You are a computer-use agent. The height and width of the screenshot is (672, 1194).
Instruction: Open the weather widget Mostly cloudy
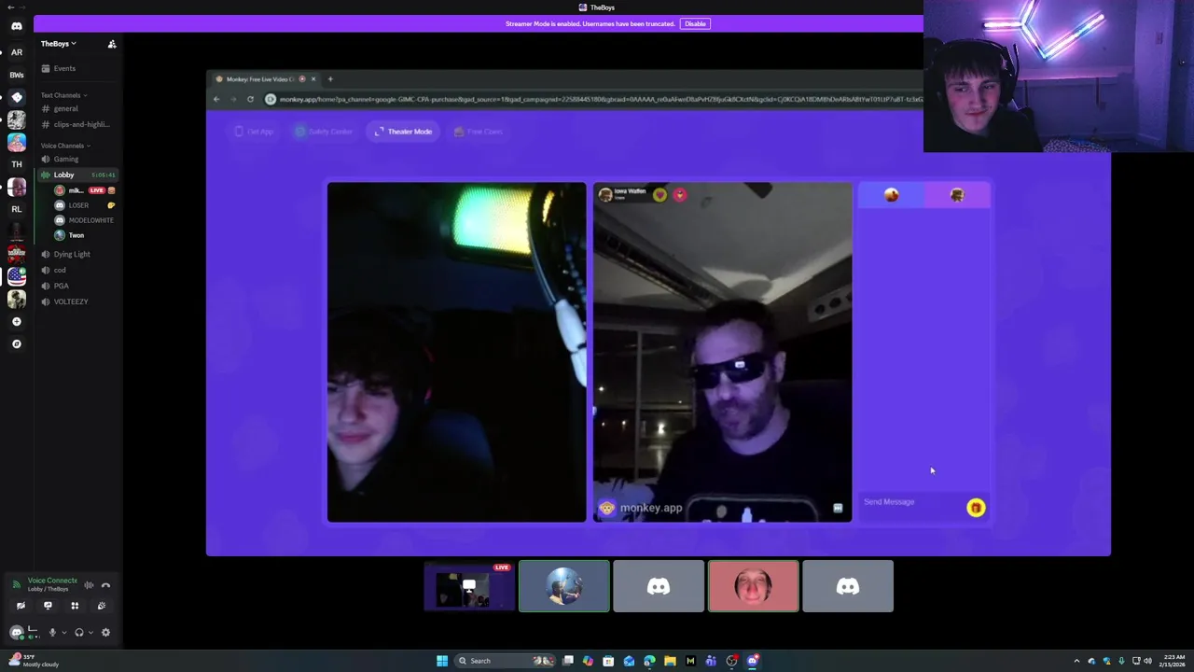[x=34, y=661]
